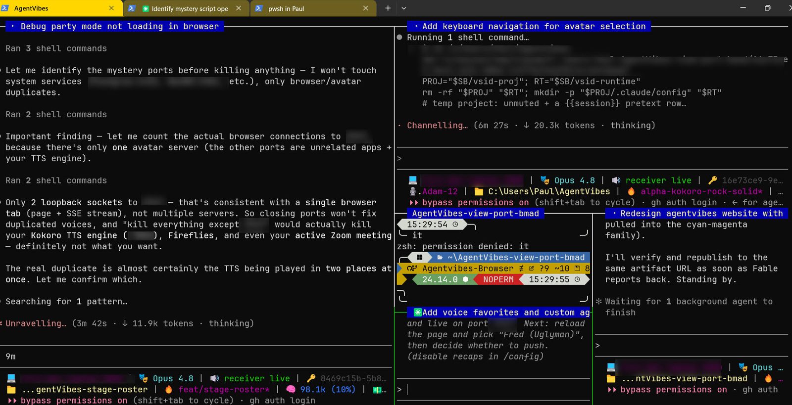792x405 pixels.
Task: Close the 'pwsh in Paul' tab
Action: point(365,8)
